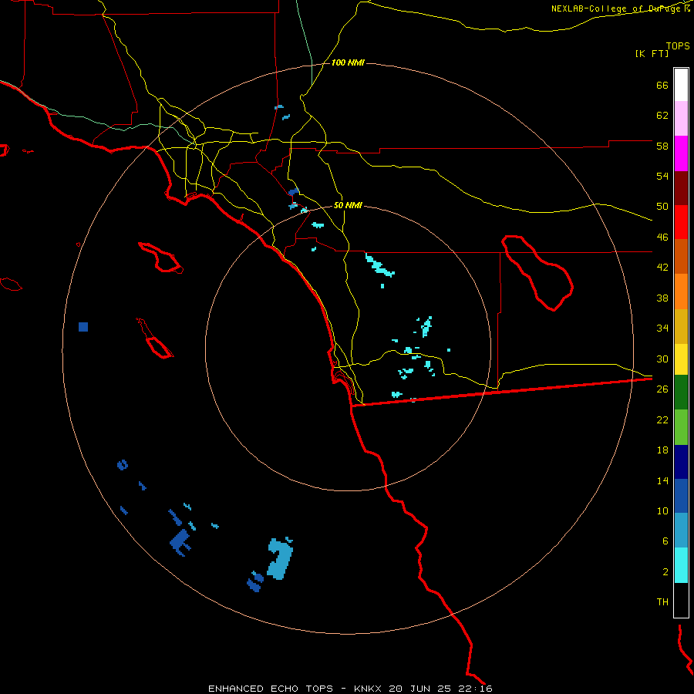Click the '22:16' timestamp

(477, 689)
